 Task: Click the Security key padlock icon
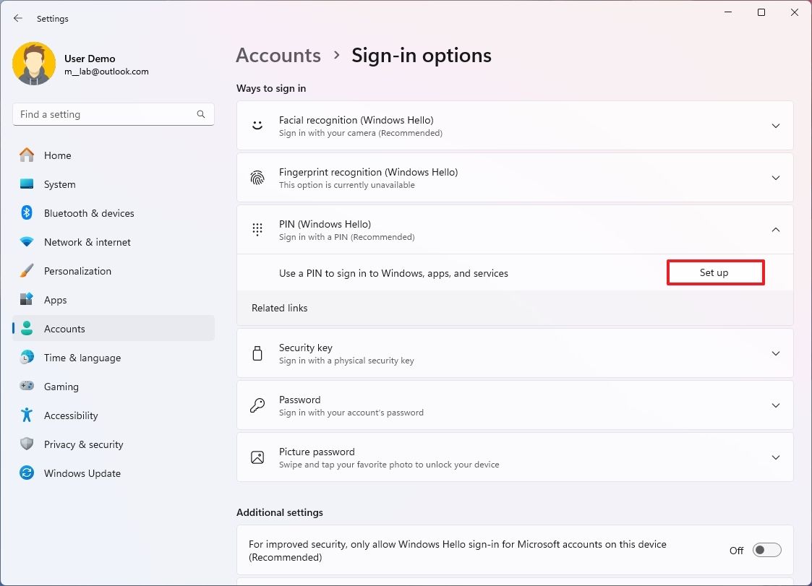tap(257, 353)
